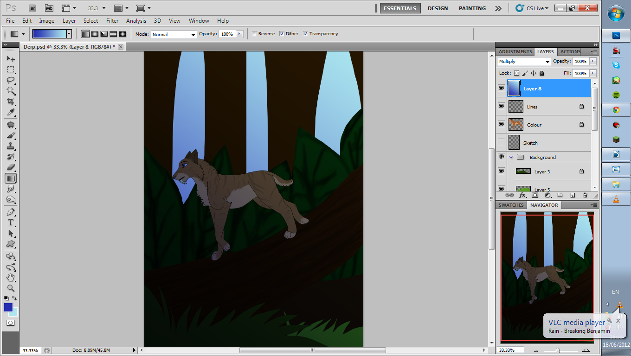631x356 pixels.
Task: Open Google Chrome from the taskbar
Action: 616,110
